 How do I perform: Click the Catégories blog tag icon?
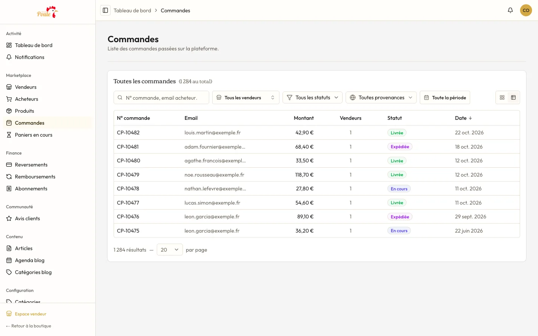[x=9, y=272]
